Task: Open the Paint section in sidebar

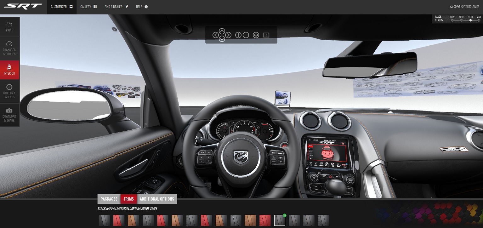Action: [x=9, y=27]
